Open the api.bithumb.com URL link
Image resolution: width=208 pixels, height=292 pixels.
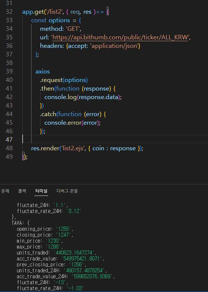(x=120, y=37)
